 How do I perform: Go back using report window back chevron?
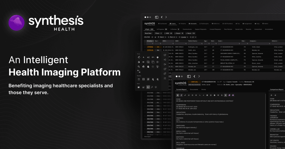coord(194,76)
